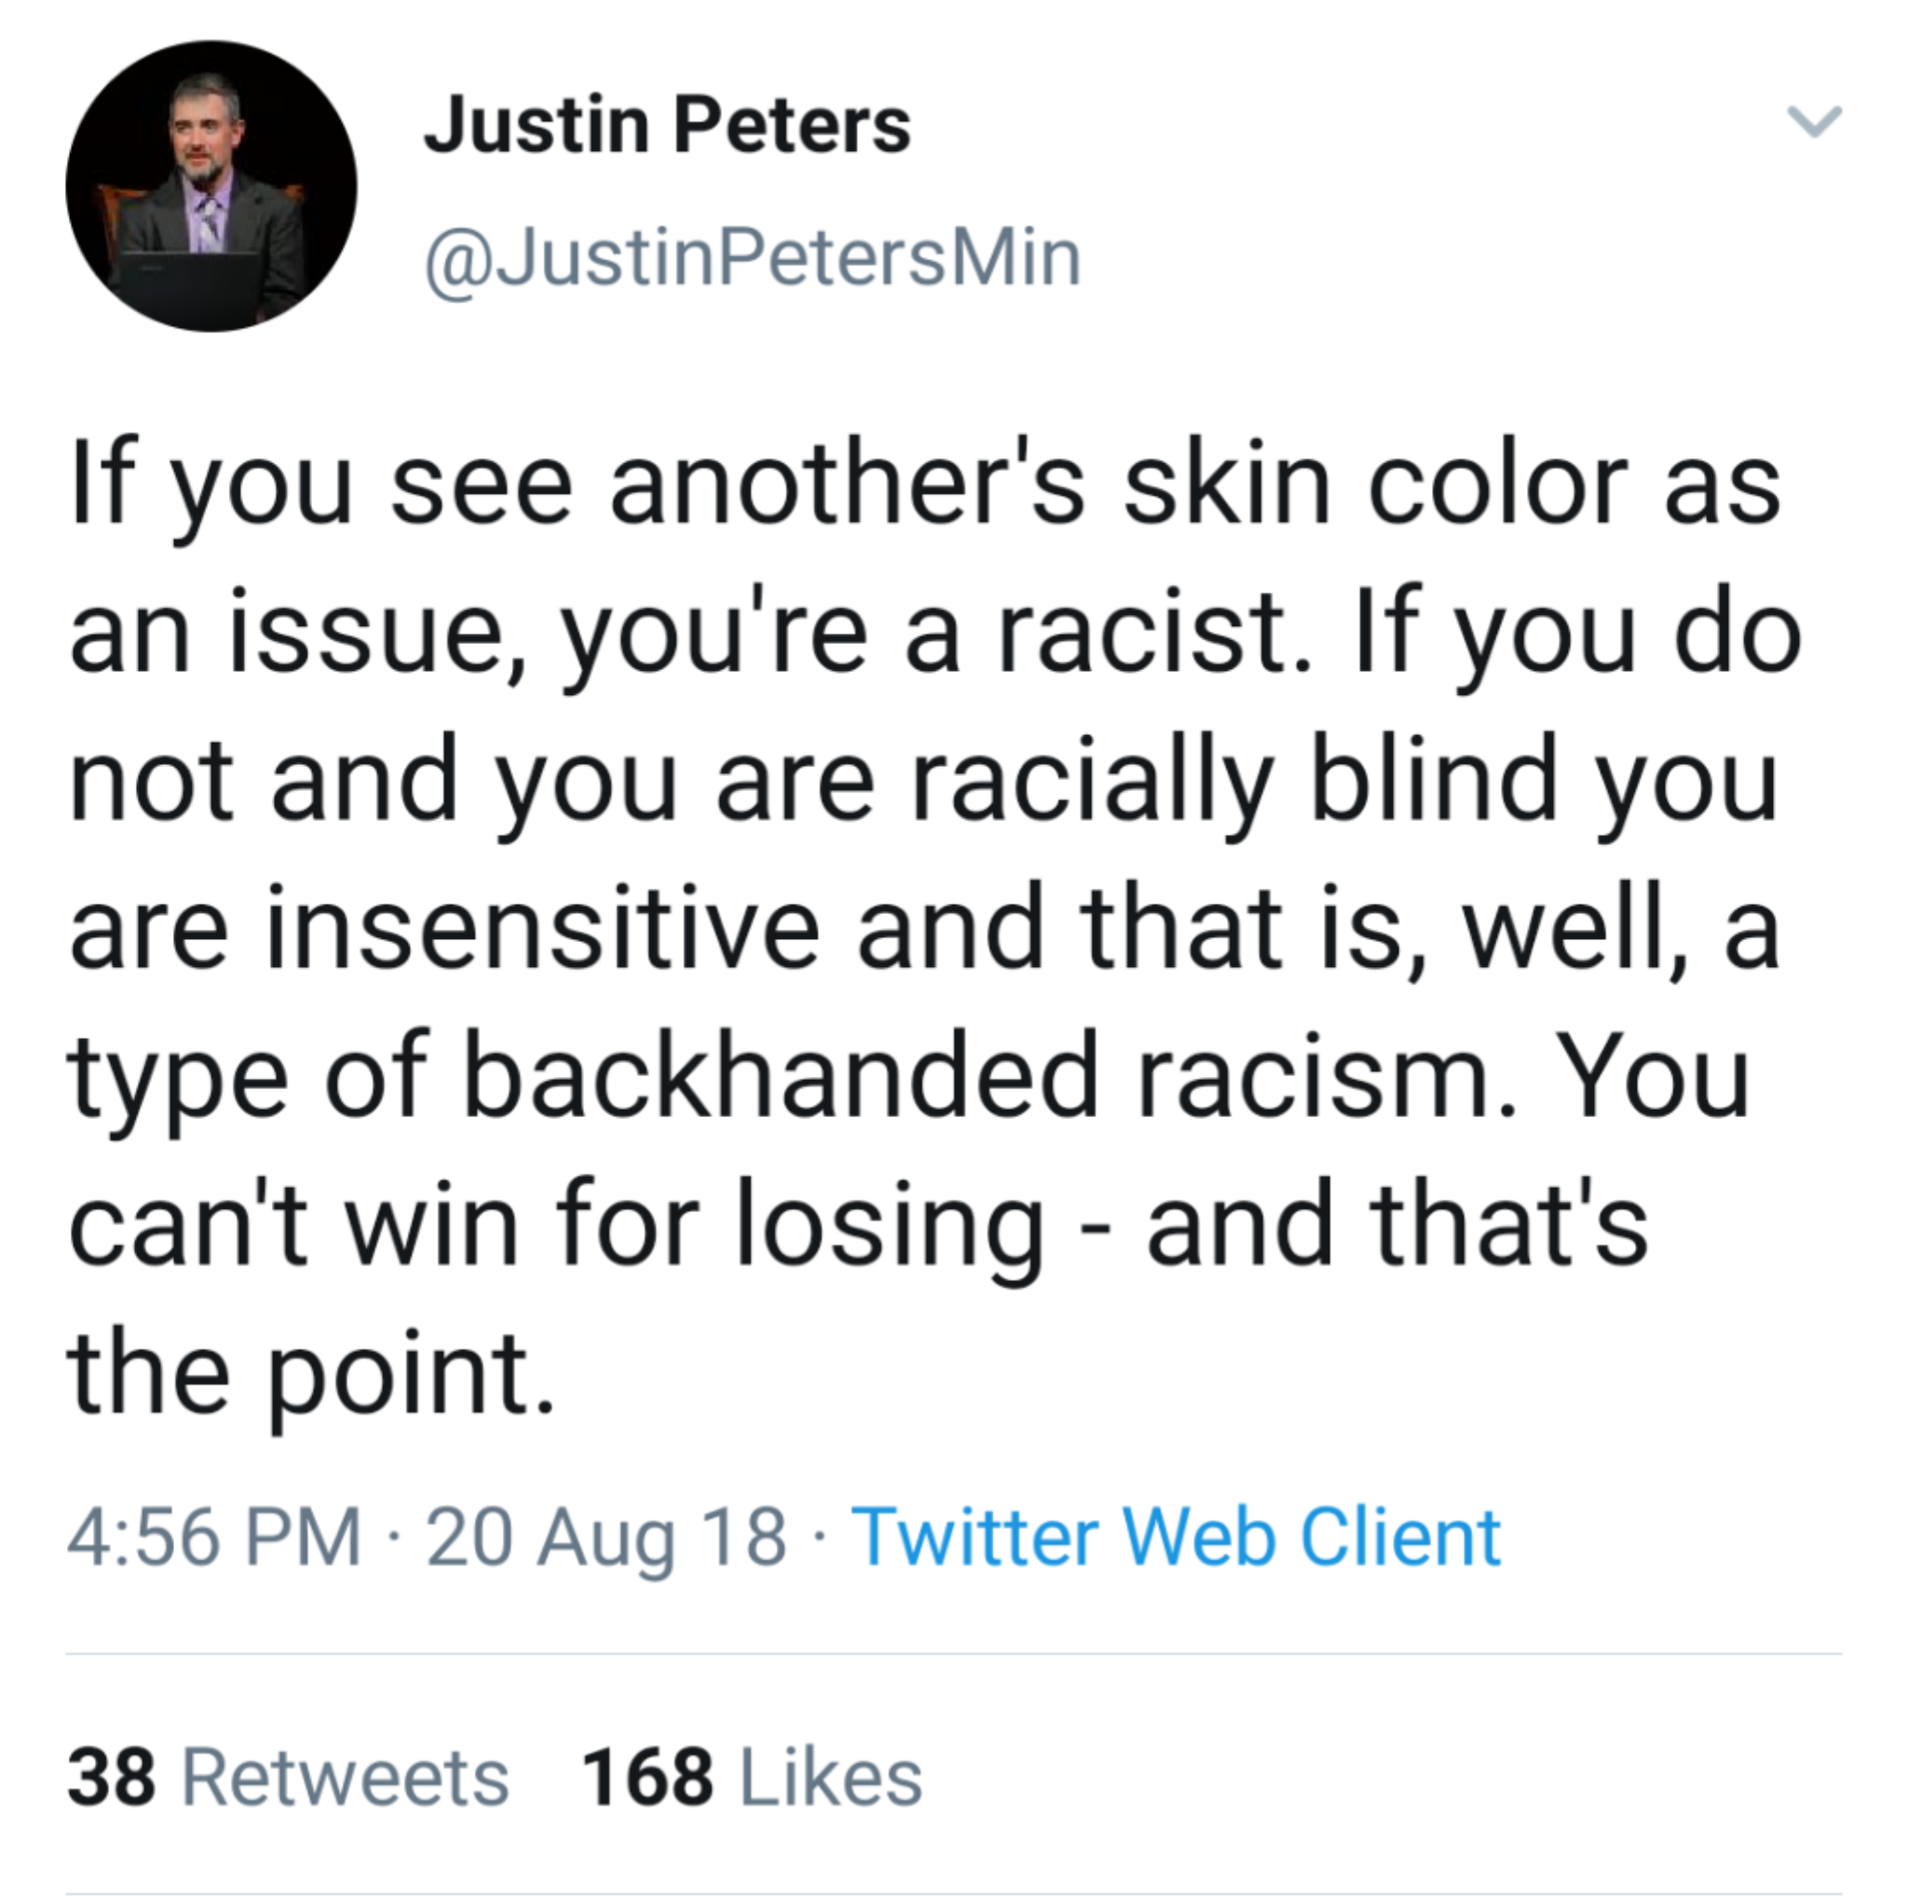The height and width of the screenshot is (1896, 1908).
Task: Expand the tweet options chevron
Action: (x=1813, y=122)
